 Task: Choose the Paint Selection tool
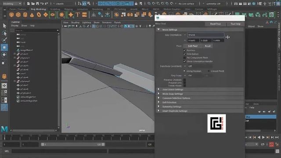point(4,40)
